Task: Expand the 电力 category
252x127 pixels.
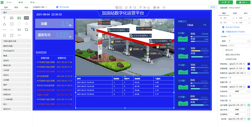Action: pyautogui.click(x=16, y=104)
